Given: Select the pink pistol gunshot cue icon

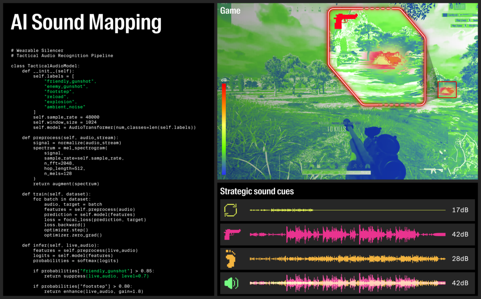Looking at the screenshot, I should (x=232, y=234).
